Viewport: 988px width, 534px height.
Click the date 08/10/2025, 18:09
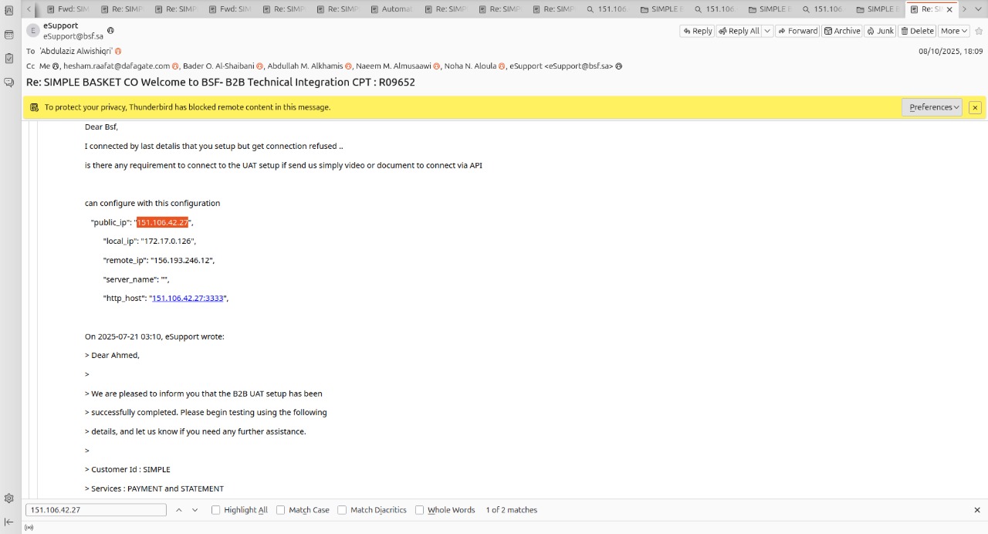[950, 51]
